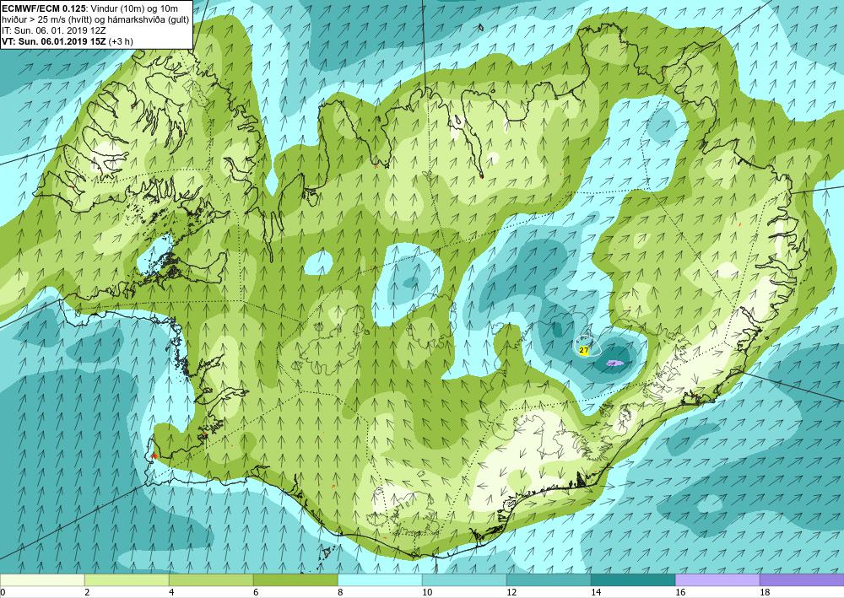Screen dimensions: 844x598
Task: Select the dark teal 14–16 m/s legend swatch
Action: (x=633, y=579)
